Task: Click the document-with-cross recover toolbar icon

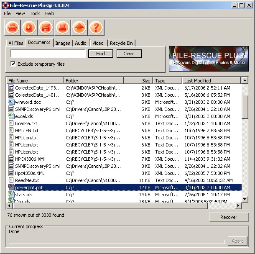Action: tap(29, 27)
